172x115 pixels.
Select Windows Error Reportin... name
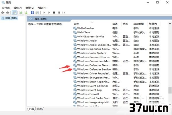(93, 82)
